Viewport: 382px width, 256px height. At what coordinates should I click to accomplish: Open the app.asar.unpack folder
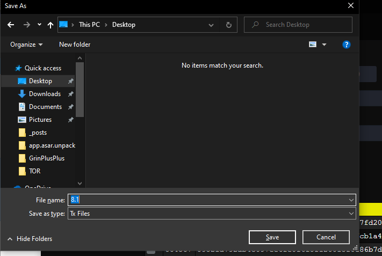52,145
